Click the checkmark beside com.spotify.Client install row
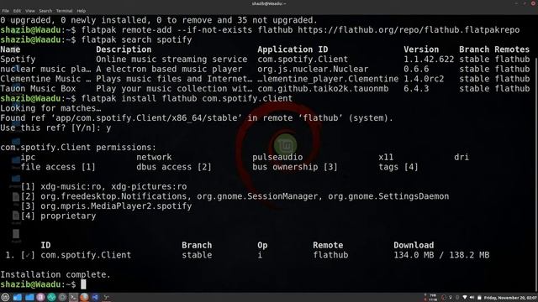538x302 pixels. point(28,255)
